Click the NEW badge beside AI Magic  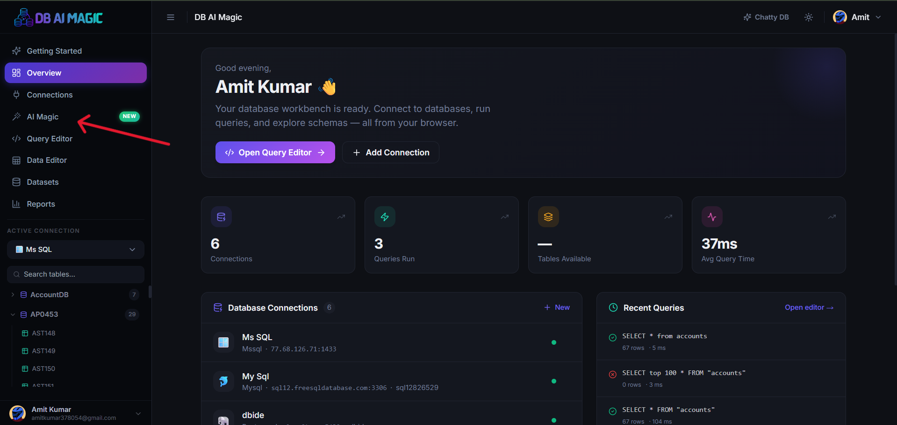pos(129,116)
